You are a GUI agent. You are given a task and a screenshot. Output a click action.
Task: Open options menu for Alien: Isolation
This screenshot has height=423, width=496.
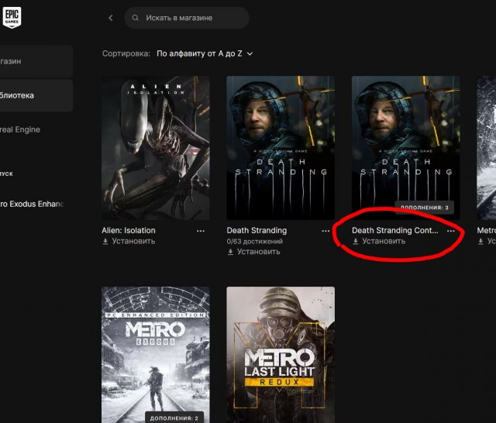(x=201, y=231)
